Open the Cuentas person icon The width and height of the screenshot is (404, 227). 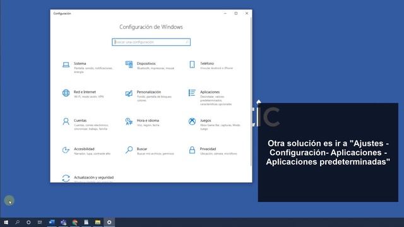coord(66,122)
